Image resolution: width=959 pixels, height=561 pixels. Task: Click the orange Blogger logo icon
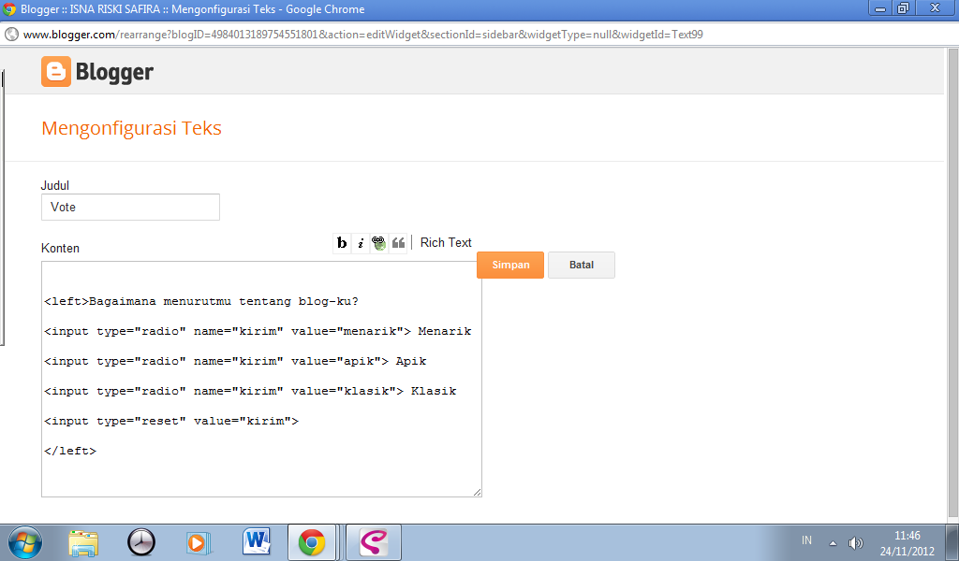coord(56,71)
